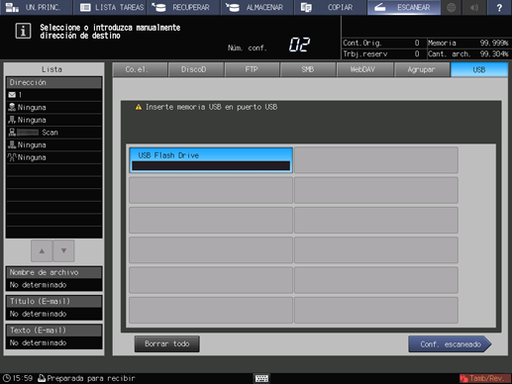Click the email envelope icon in list

tap(12, 95)
